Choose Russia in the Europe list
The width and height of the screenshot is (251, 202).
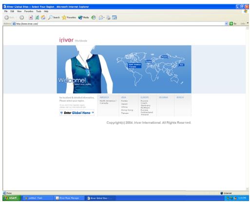click(x=144, y=101)
